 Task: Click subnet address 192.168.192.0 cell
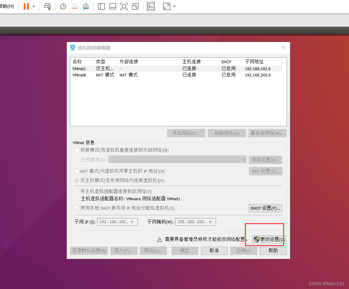coord(258,69)
